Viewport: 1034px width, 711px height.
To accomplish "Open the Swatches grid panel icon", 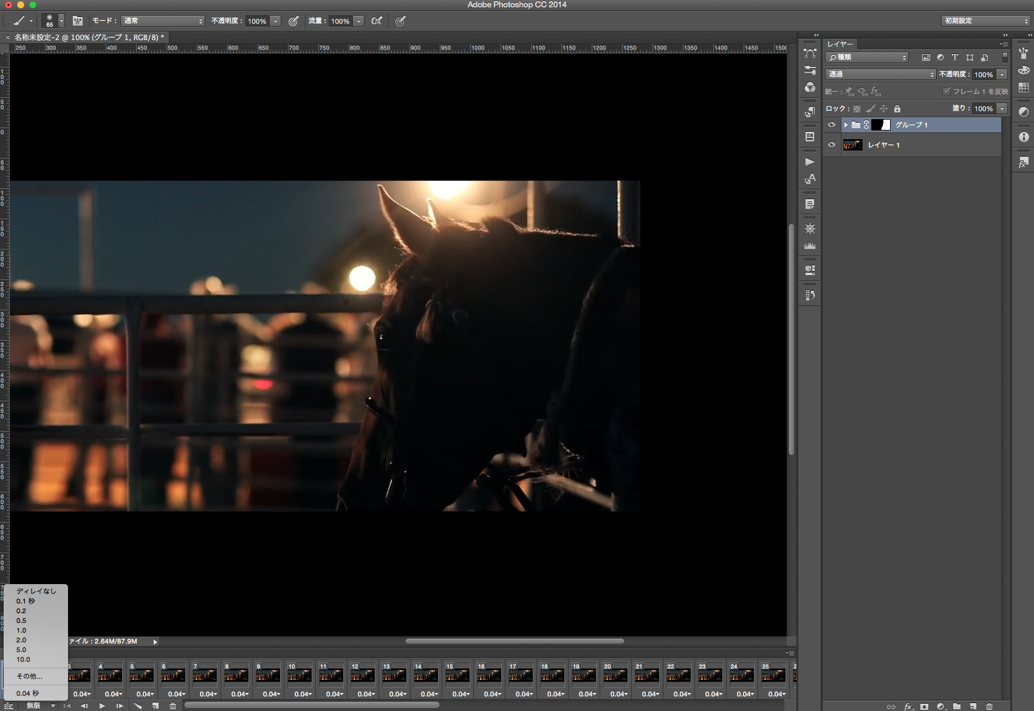I will pos(1024,87).
